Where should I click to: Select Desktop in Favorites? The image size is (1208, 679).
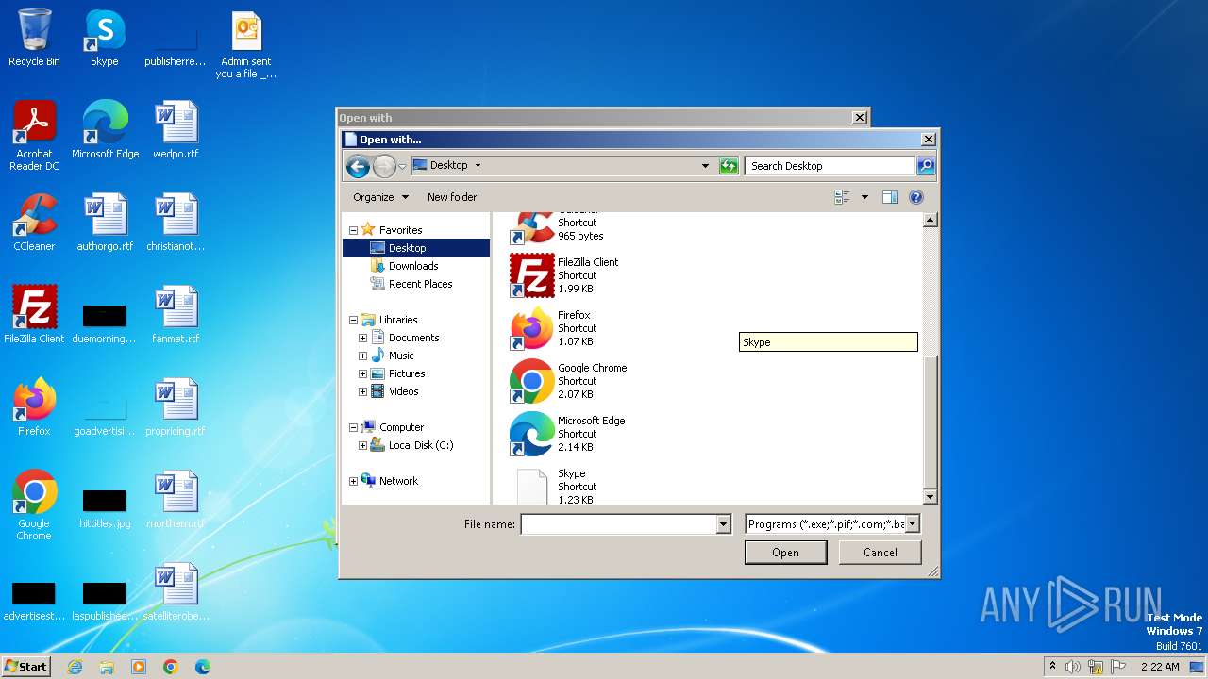tap(416, 248)
